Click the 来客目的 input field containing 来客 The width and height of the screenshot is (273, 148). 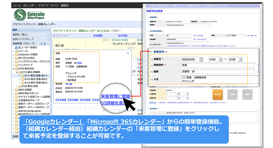(218, 65)
